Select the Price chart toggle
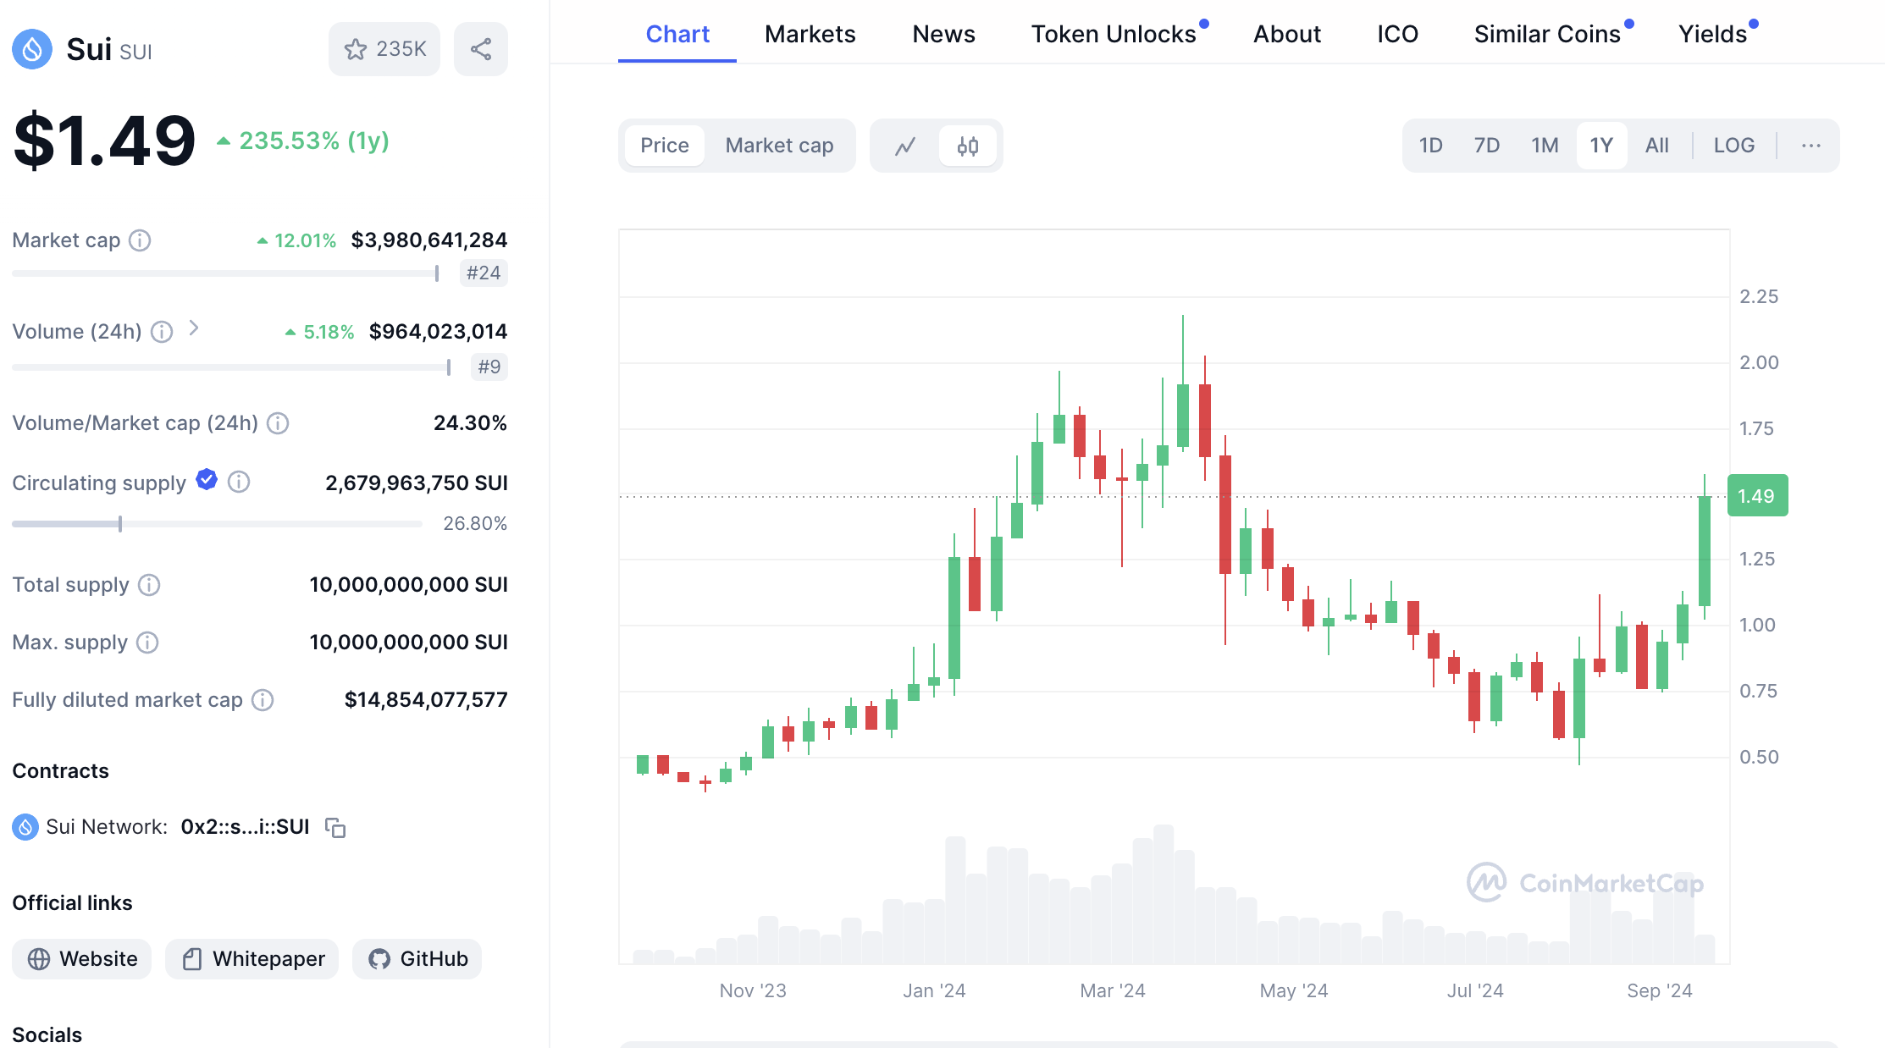The width and height of the screenshot is (1885, 1048). coord(665,146)
